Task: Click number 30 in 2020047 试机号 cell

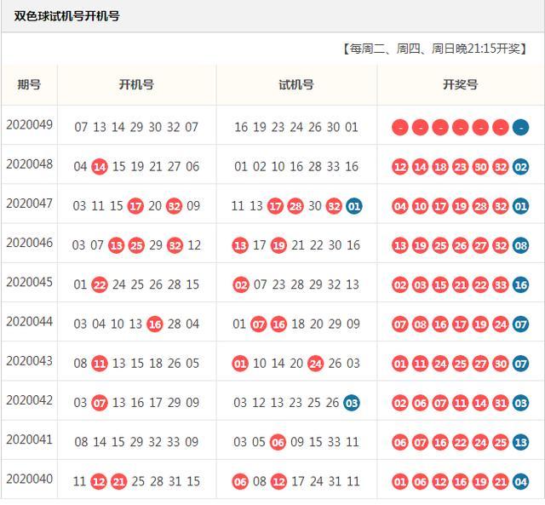Action: [x=315, y=206]
